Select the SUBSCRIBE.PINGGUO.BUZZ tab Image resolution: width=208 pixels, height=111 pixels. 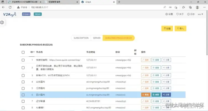tap(119, 38)
